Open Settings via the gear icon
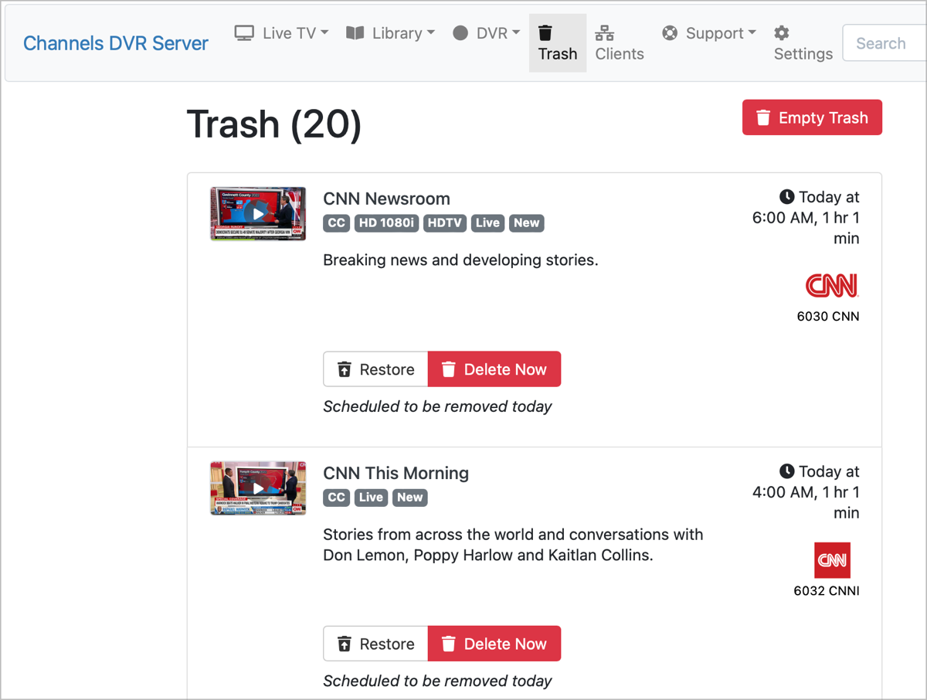The image size is (927, 700). (782, 33)
